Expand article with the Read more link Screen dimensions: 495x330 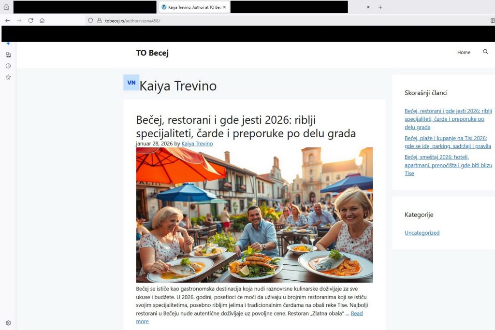357,314
